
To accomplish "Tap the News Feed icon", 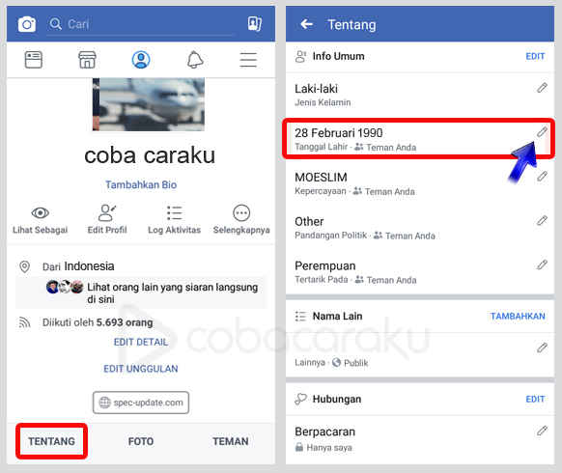I will (x=34, y=60).
